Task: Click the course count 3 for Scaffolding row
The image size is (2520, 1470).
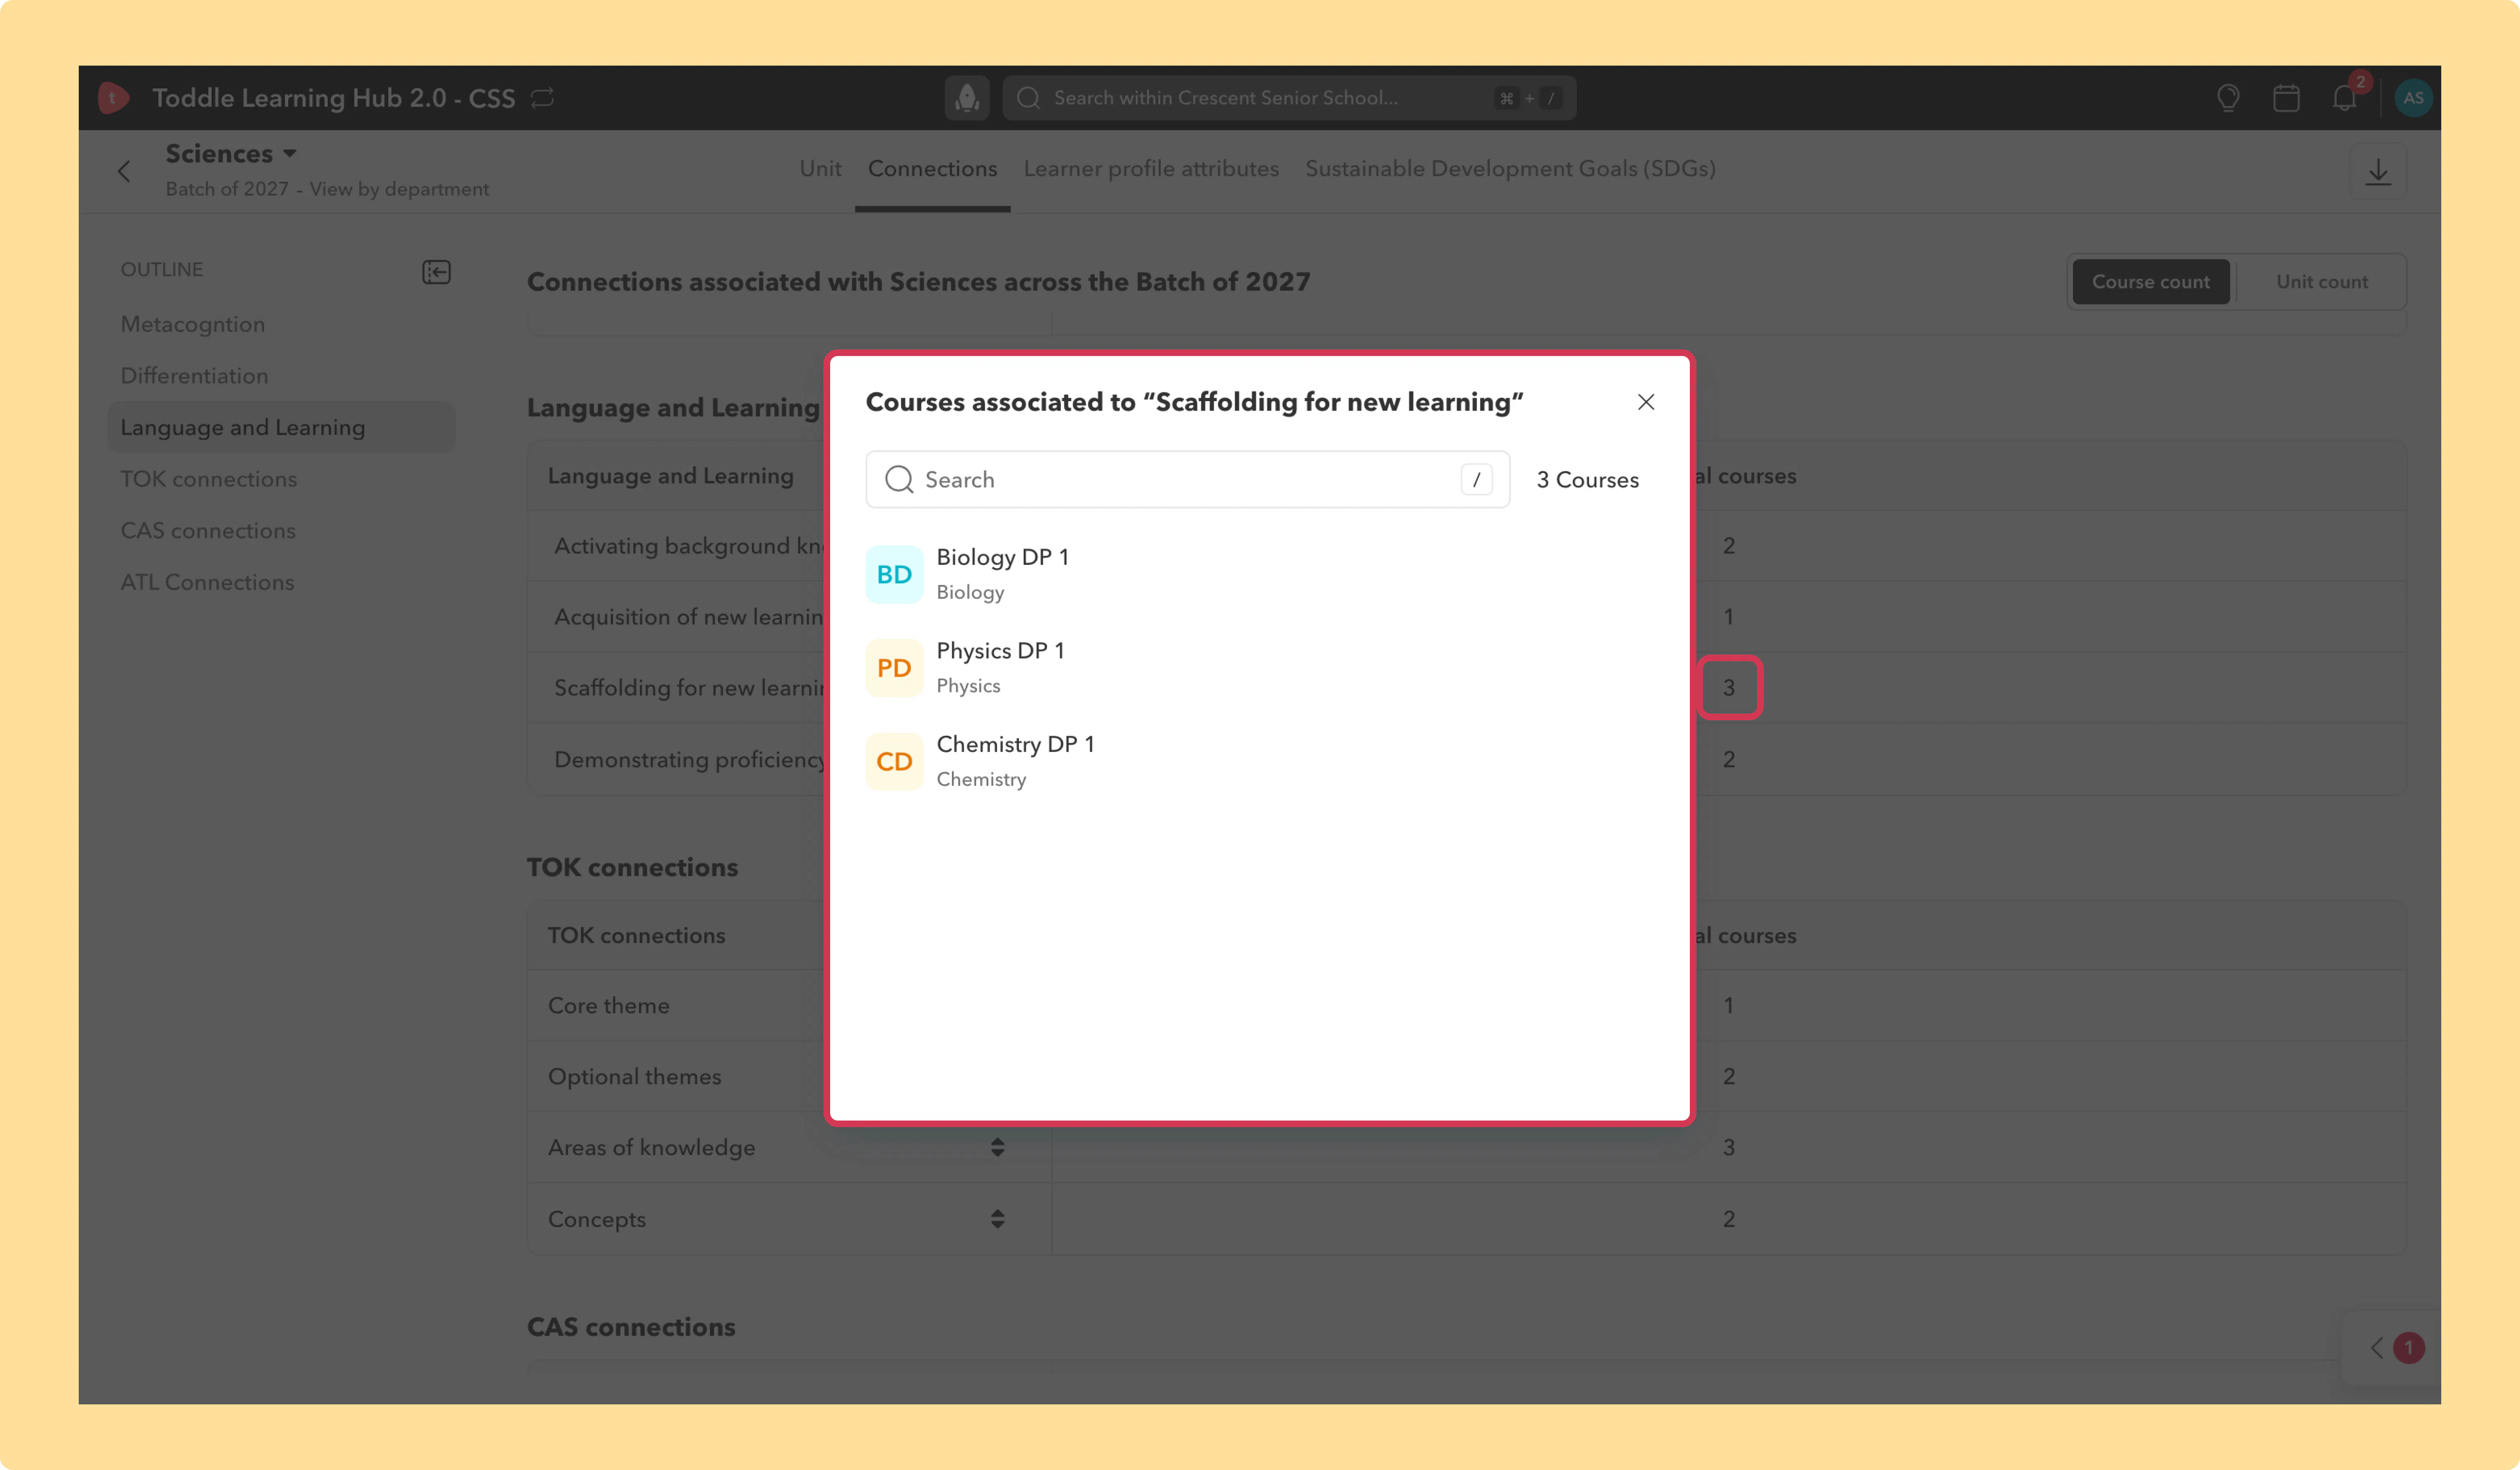Action: point(1728,688)
